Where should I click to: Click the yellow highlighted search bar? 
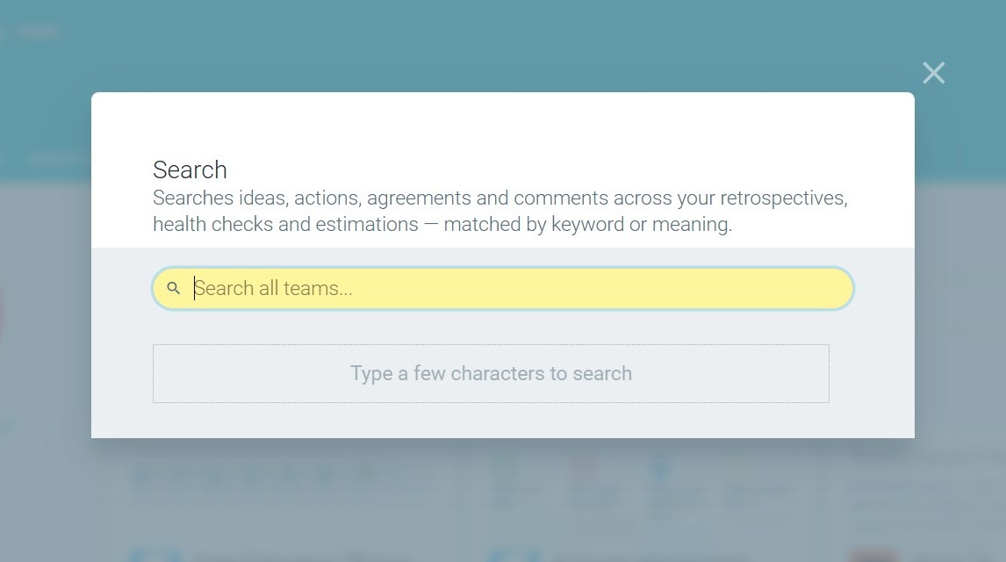coord(503,289)
